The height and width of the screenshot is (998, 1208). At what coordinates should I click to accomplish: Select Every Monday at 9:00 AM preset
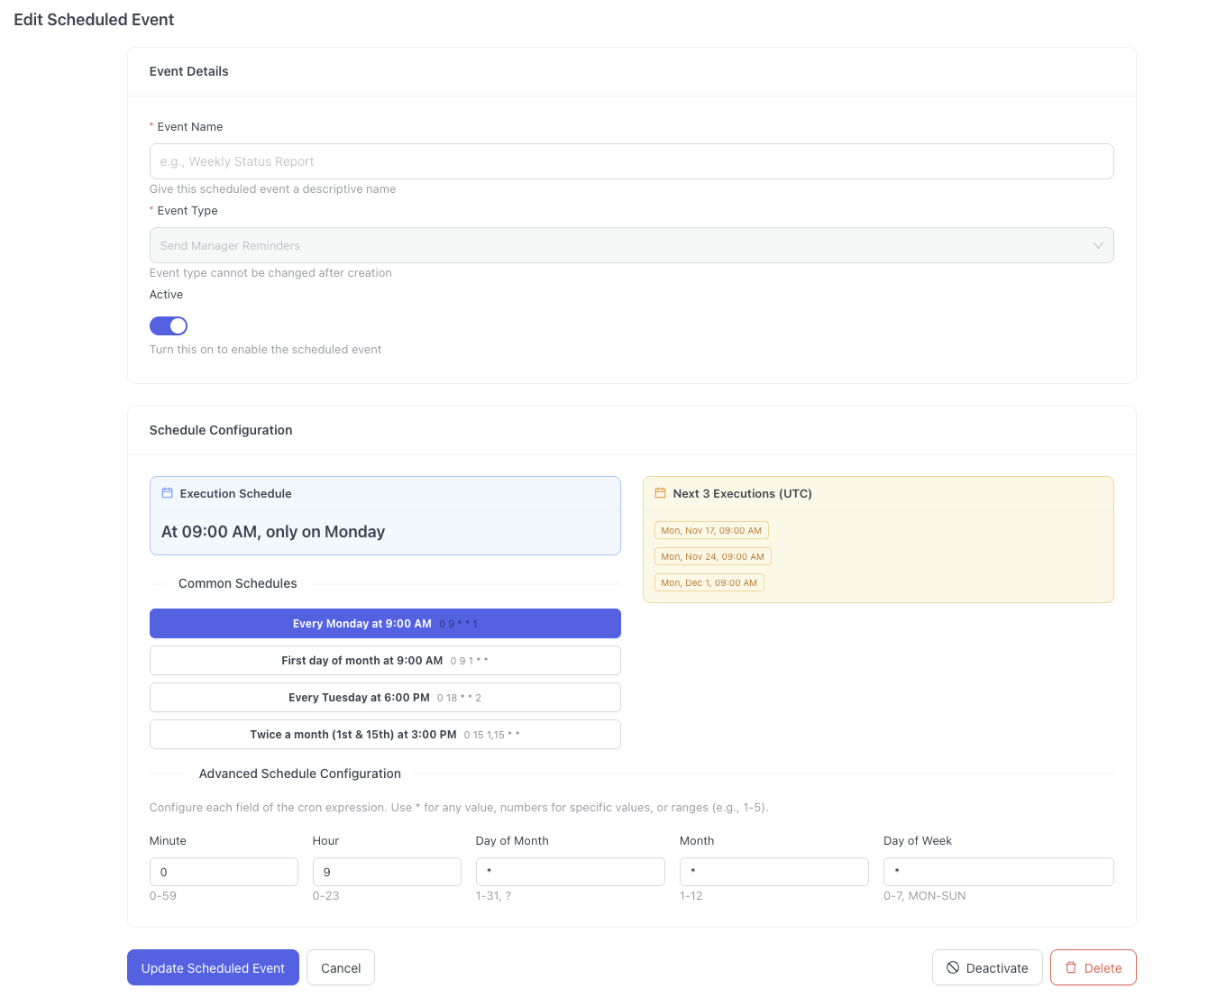click(385, 624)
